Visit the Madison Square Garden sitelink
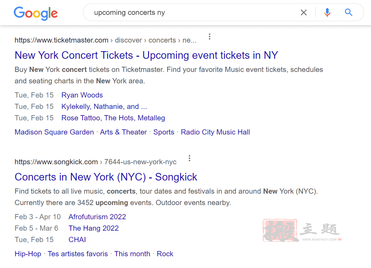 point(54,132)
